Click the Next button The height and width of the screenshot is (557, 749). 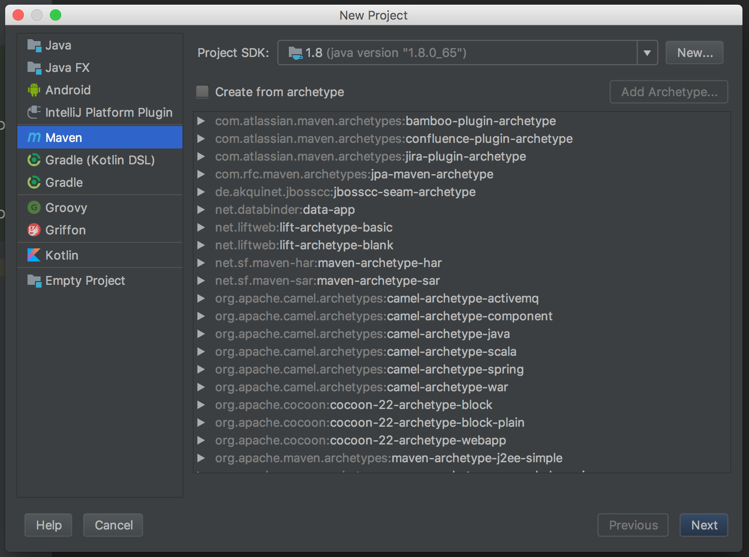(x=704, y=525)
